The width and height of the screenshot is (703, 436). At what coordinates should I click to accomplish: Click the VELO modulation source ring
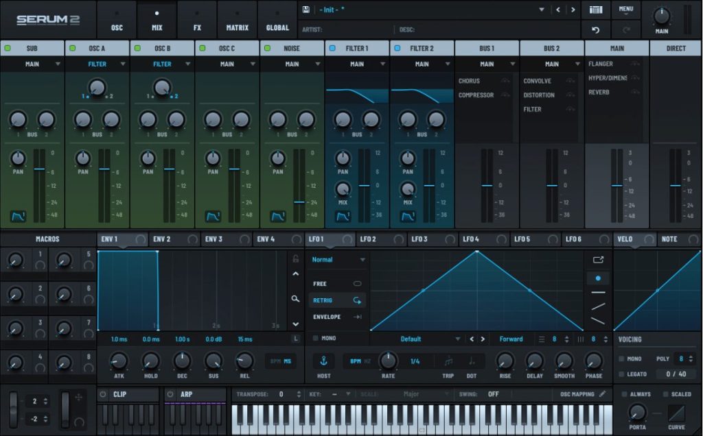(x=649, y=239)
